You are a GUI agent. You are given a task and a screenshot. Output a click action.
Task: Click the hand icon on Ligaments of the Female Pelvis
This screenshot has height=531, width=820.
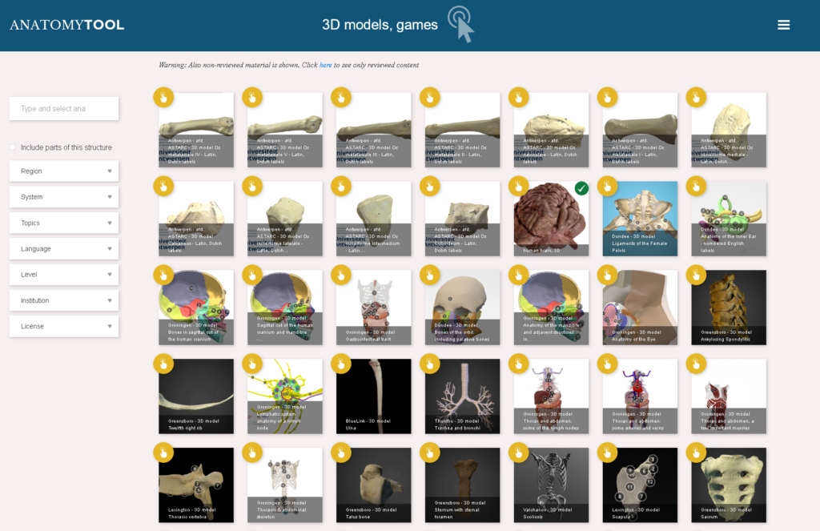coord(606,187)
